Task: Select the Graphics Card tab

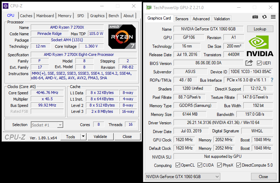Action: point(159,18)
